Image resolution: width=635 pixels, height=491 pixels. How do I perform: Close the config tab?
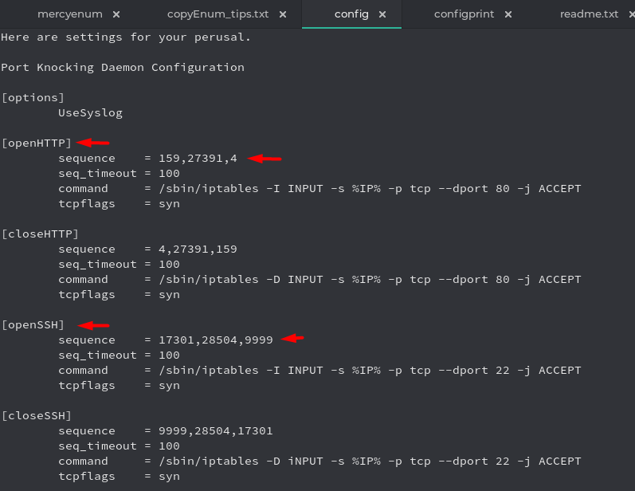pyautogui.click(x=382, y=14)
